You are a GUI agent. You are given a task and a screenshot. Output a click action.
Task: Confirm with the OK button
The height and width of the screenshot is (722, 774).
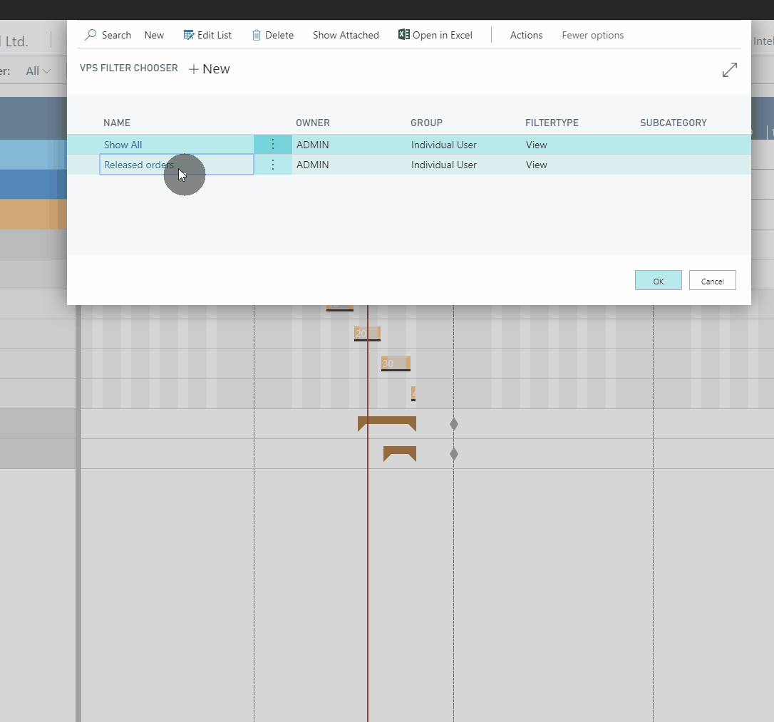(x=658, y=281)
